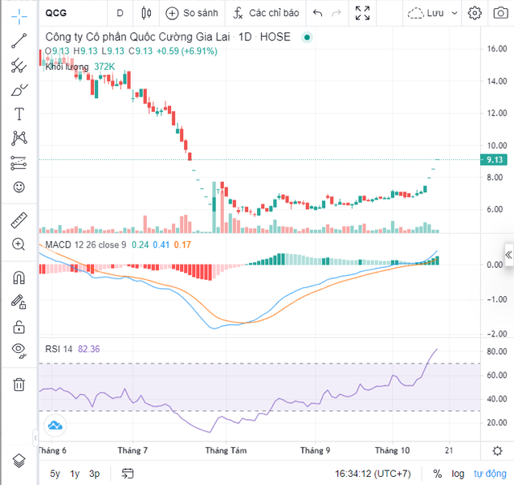The width and height of the screenshot is (514, 485).
Task: Select the trend line drawing tool
Action: [x=19, y=42]
